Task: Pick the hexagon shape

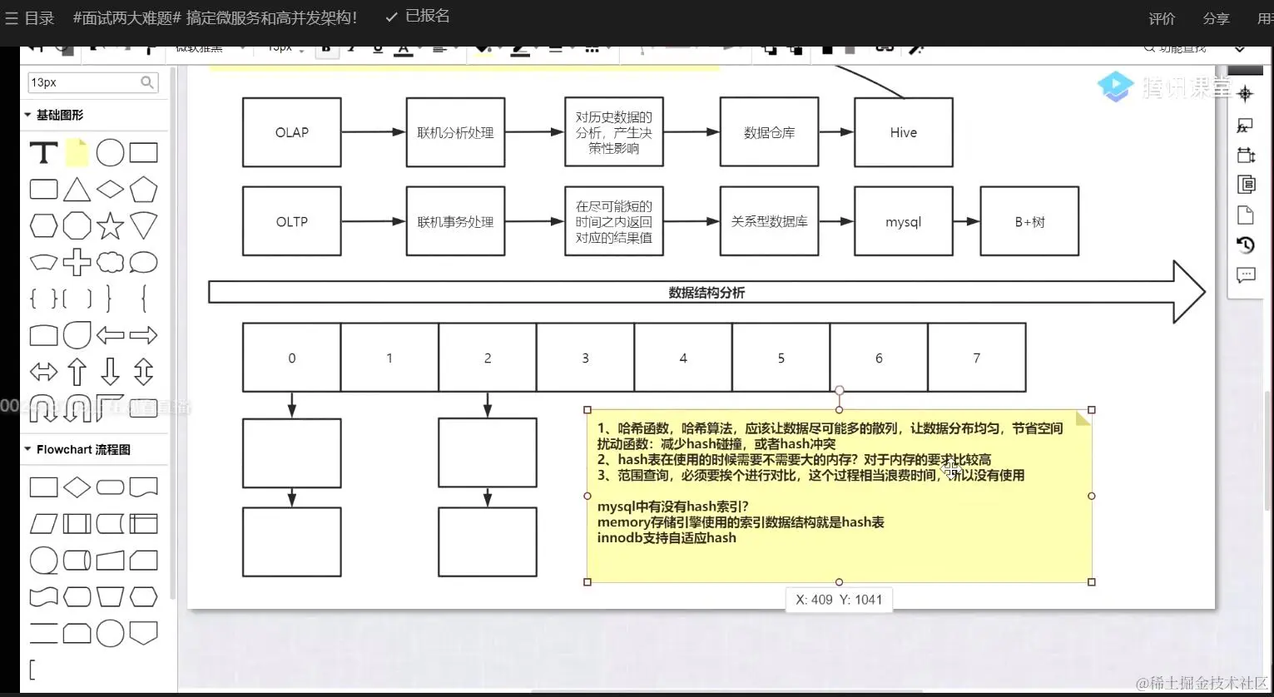Action: tap(43, 225)
